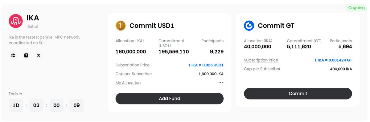The image size is (370, 122).
Task: Click the 1D days countdown box
Action: pyautogui.click(x=16, y=105)
